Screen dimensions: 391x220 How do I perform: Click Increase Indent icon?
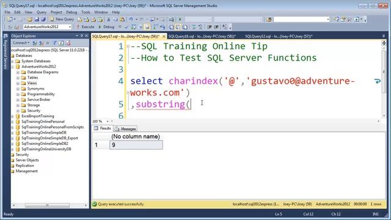(x=216, y=27)
